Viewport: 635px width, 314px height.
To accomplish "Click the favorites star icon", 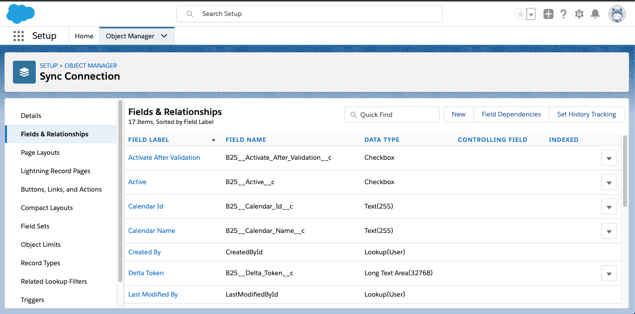I will pos(520,14).
